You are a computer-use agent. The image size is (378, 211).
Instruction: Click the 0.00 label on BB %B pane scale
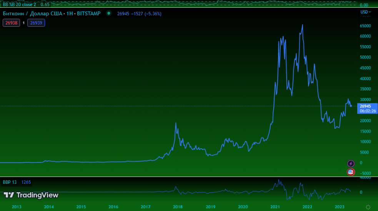(364, 5)
